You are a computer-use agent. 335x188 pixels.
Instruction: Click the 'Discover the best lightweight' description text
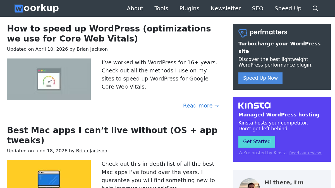click(276, 62)
